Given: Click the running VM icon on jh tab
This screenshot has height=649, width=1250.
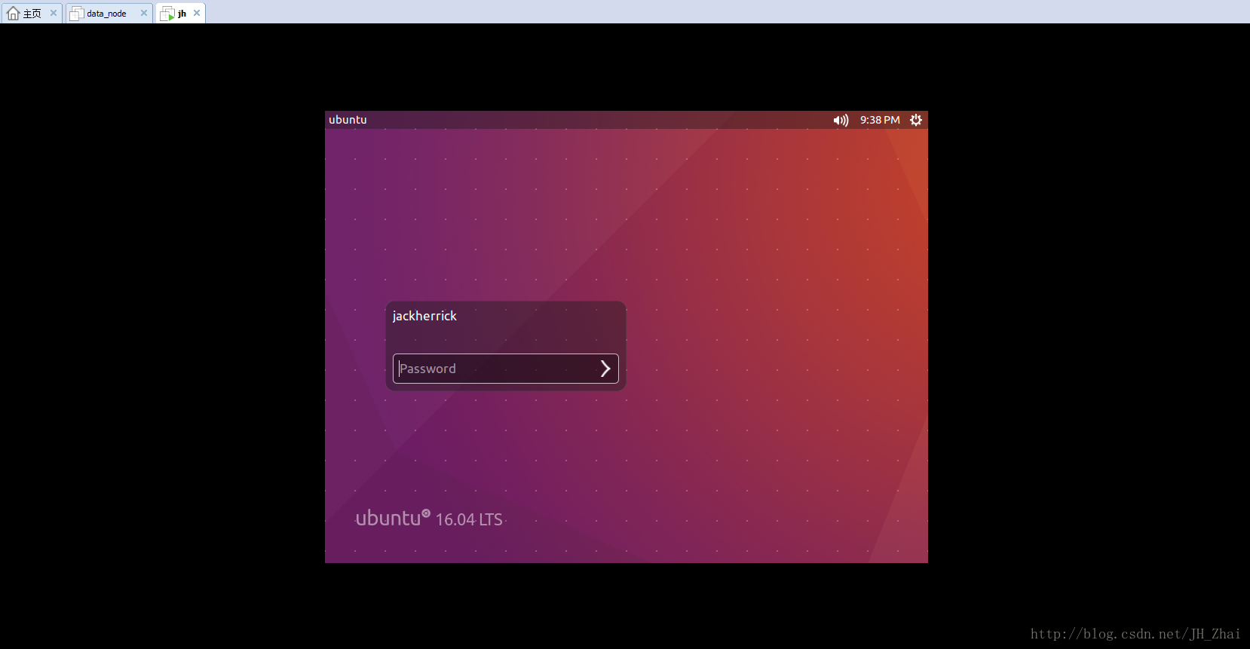Looking at the screenshot, I should click(167, 14).
